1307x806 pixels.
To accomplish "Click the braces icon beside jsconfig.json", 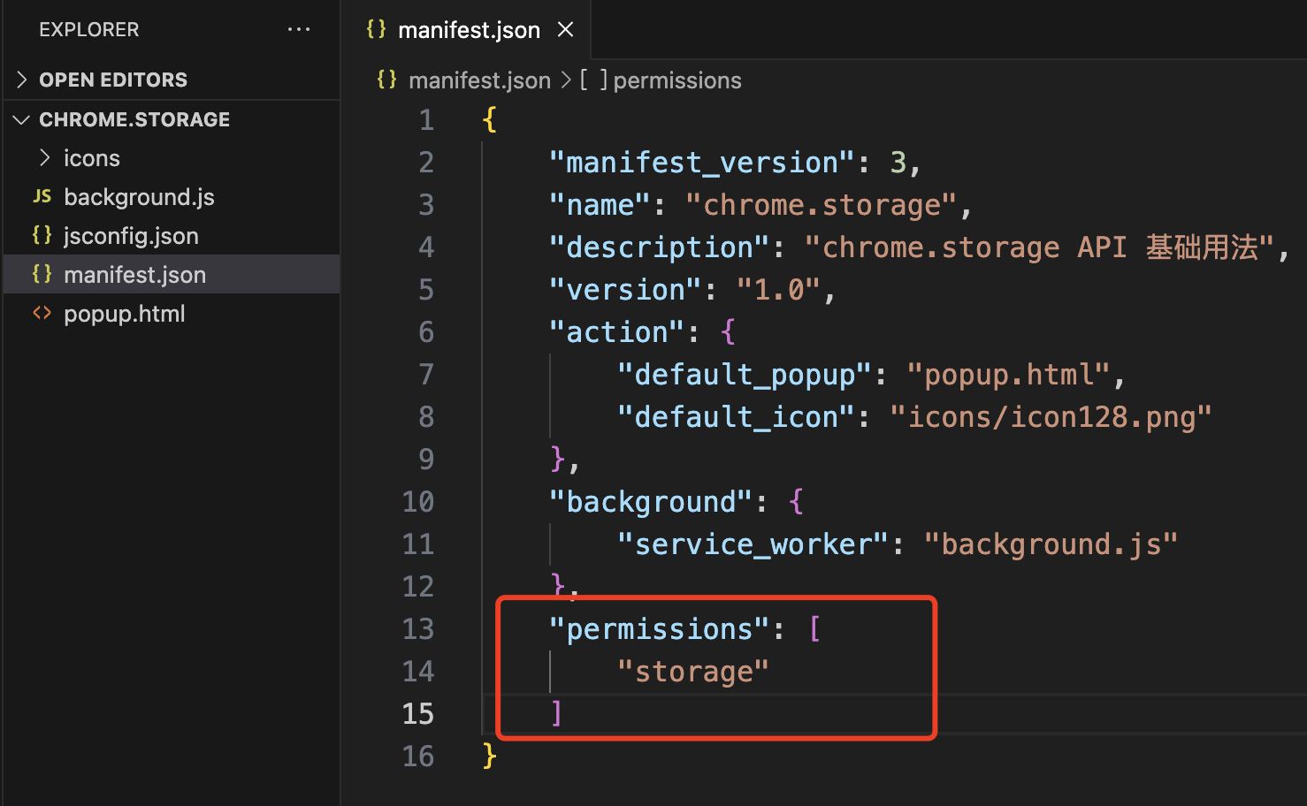I will [x=42, y=235].
